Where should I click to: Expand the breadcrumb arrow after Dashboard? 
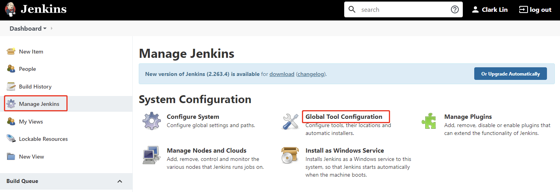(x=52, y=28)
